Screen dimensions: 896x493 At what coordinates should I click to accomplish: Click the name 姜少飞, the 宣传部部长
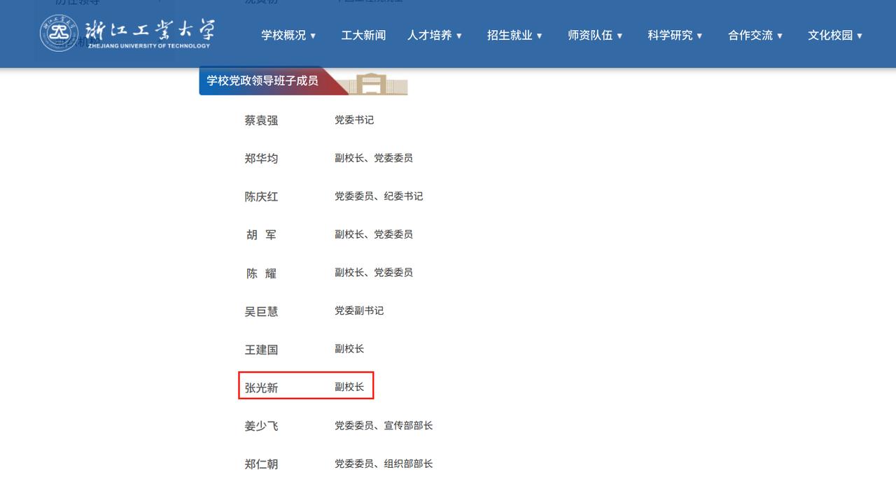[261, 424]
